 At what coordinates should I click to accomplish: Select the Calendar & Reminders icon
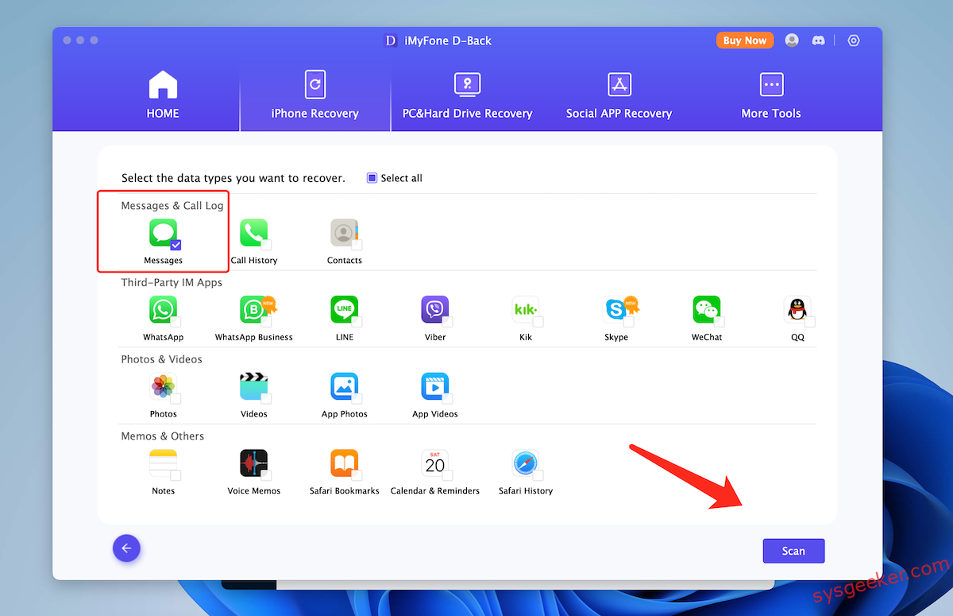tap(435, 463)
